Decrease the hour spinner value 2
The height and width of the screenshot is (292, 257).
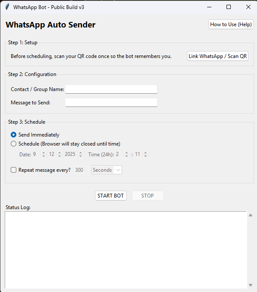[x=126, y=156]
